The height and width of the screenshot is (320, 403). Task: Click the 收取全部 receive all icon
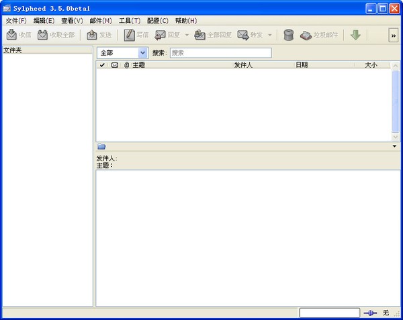click(43, 35)
